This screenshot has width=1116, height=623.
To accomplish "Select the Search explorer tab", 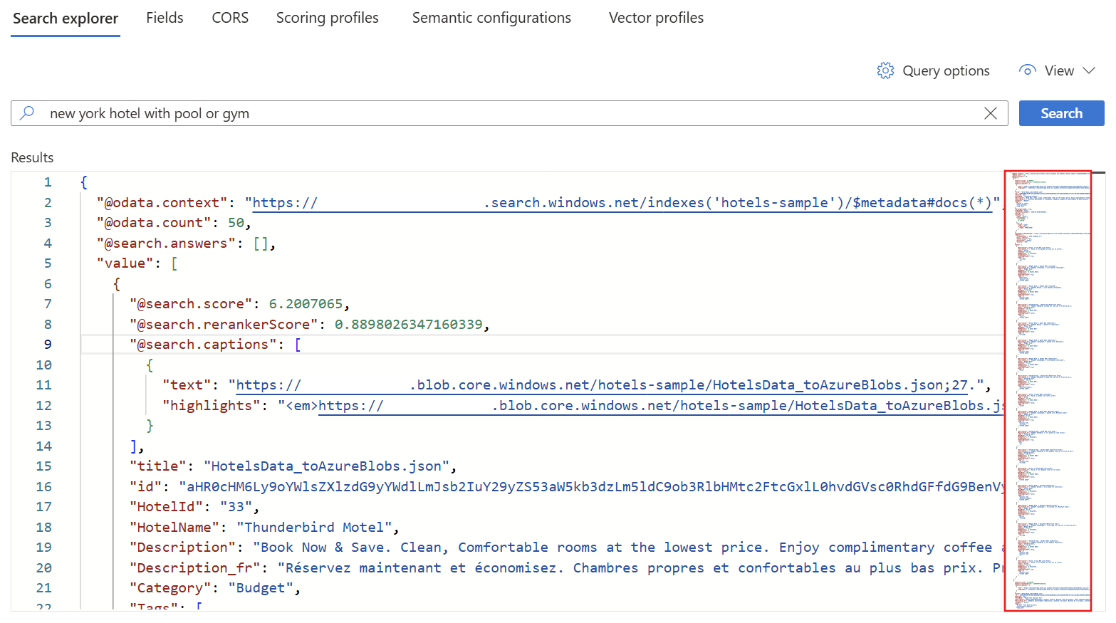I will pos(66,19).
